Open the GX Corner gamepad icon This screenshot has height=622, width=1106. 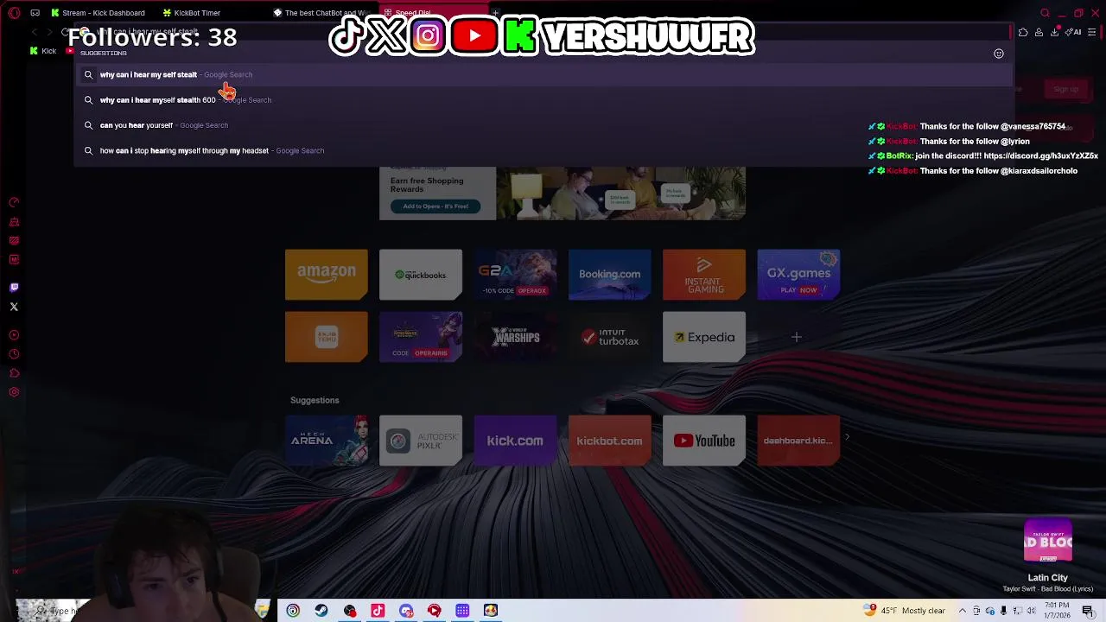35,13
